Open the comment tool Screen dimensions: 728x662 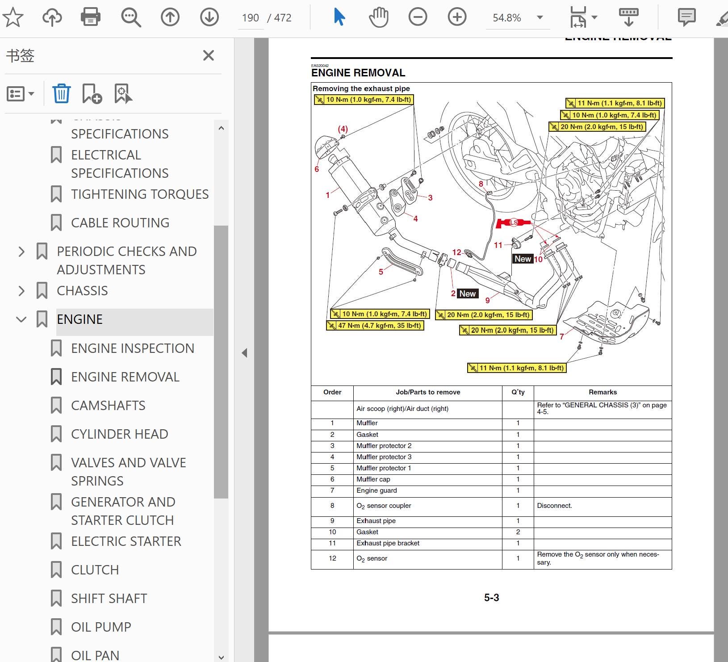[686, 17]
